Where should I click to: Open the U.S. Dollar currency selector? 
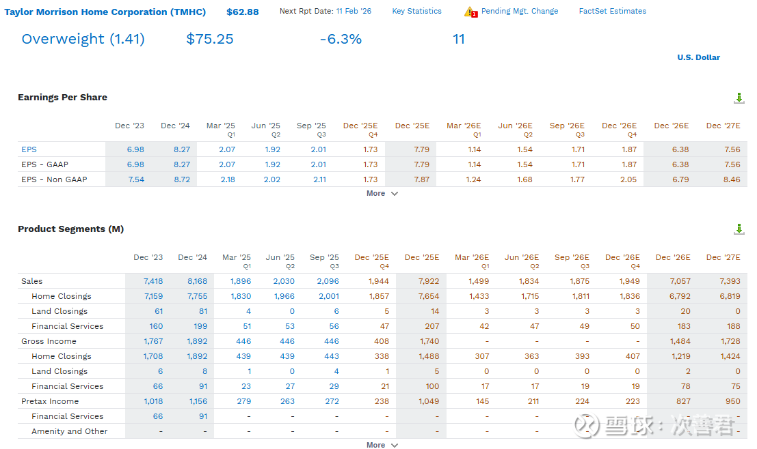(x=698, y=57)
